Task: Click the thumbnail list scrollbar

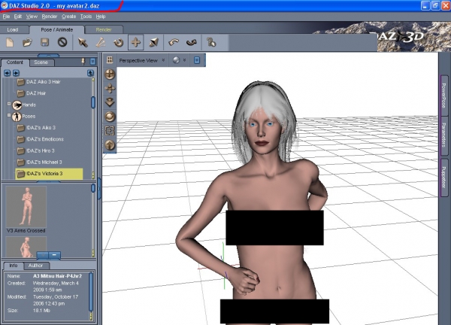Action: (x=93, y=220)
